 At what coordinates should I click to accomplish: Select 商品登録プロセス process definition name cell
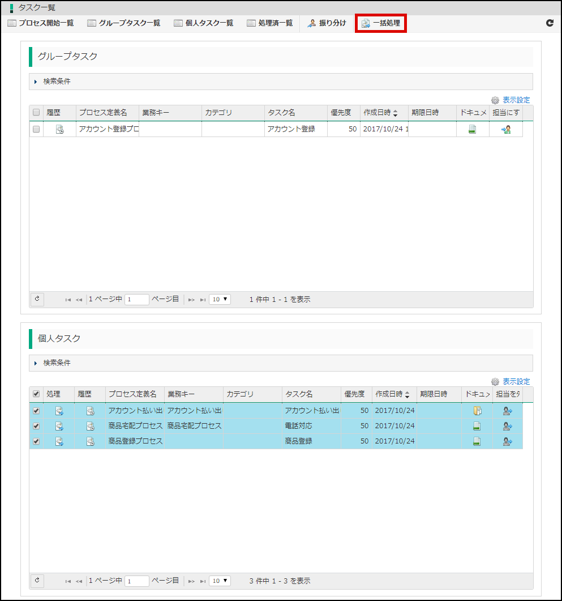pos(135,441)
